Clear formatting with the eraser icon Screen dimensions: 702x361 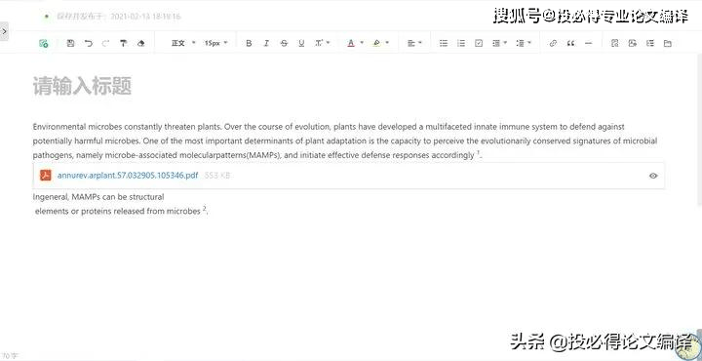141,44
